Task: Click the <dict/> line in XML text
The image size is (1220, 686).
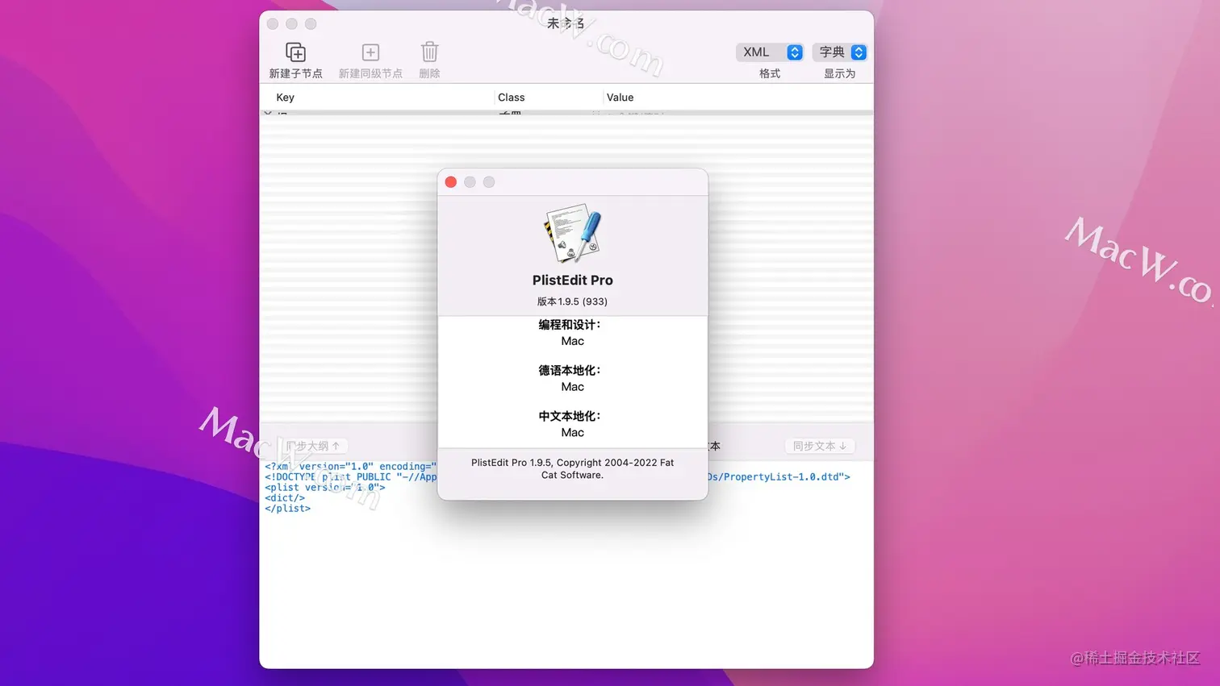Action: pos(285,498)
